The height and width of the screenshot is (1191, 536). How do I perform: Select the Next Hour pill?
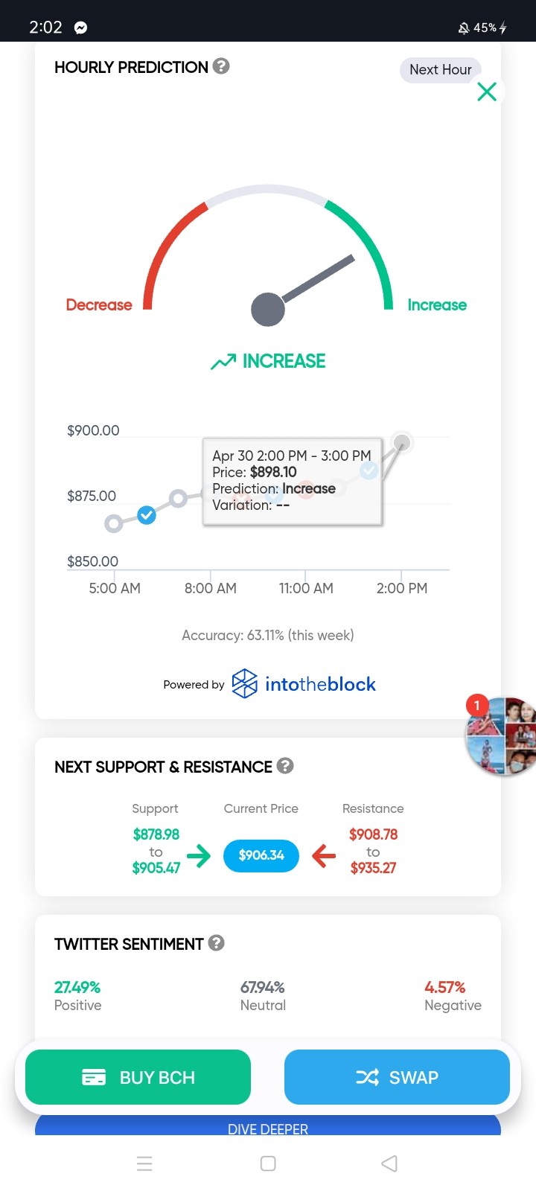[x=441, y=70]
